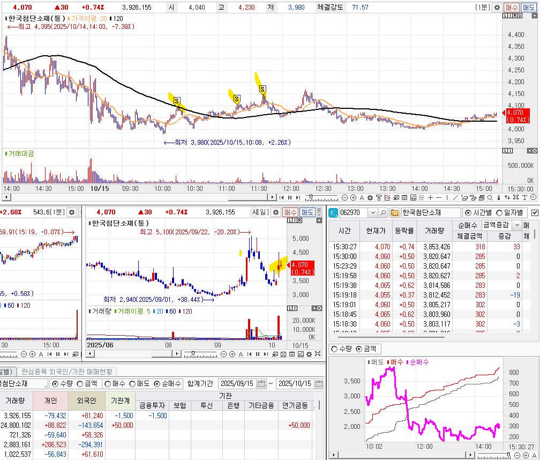Image resolution: width=540 pixels, height=460 pixels.
Task: Click the 매수 button on daily chart header
Action: click(x=290, y=212)
